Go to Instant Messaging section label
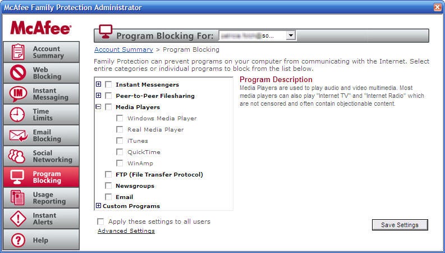 point(51,94)
